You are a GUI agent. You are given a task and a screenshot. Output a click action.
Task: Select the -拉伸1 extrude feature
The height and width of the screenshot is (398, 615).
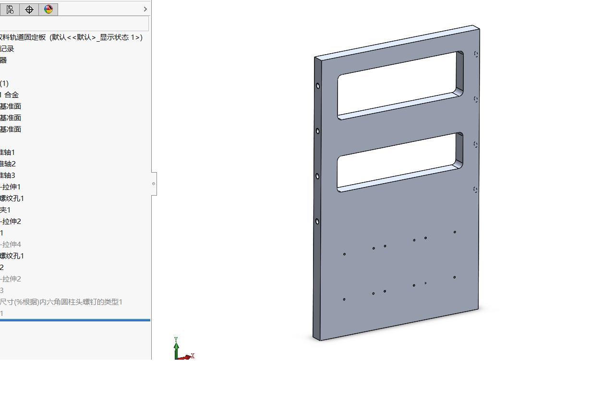[x=11, y=187]
